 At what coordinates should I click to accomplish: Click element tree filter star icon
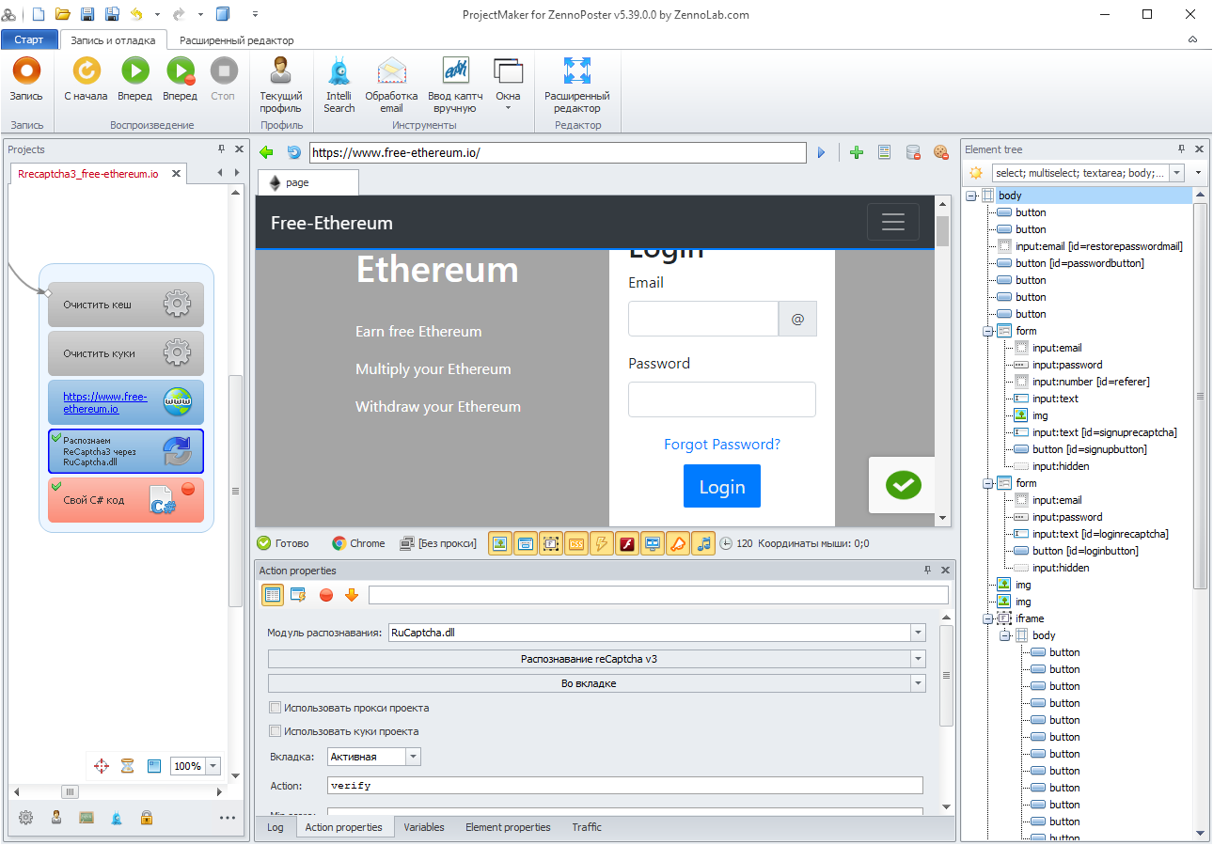[x=976, y=173]
